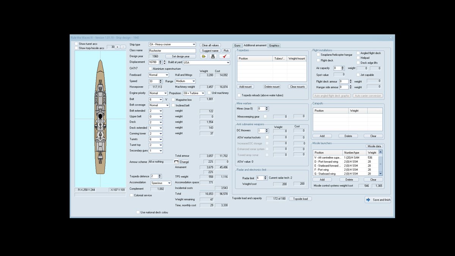Click the Suggest name button

(x=210, y=50)
